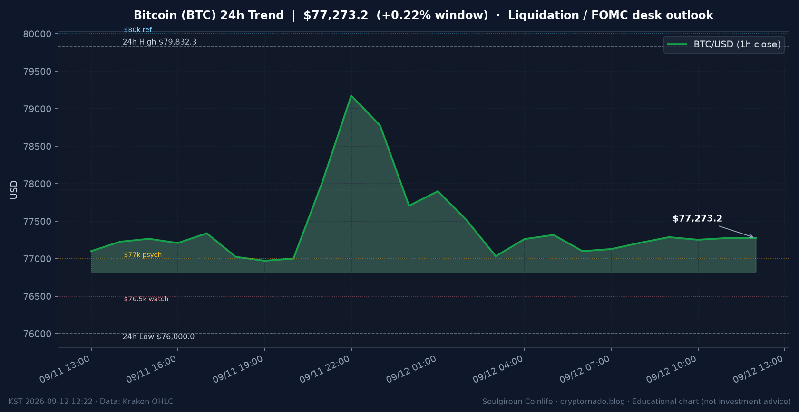Click the green line sample in the legend
This screenshot has width=799, height=412.
677,44
